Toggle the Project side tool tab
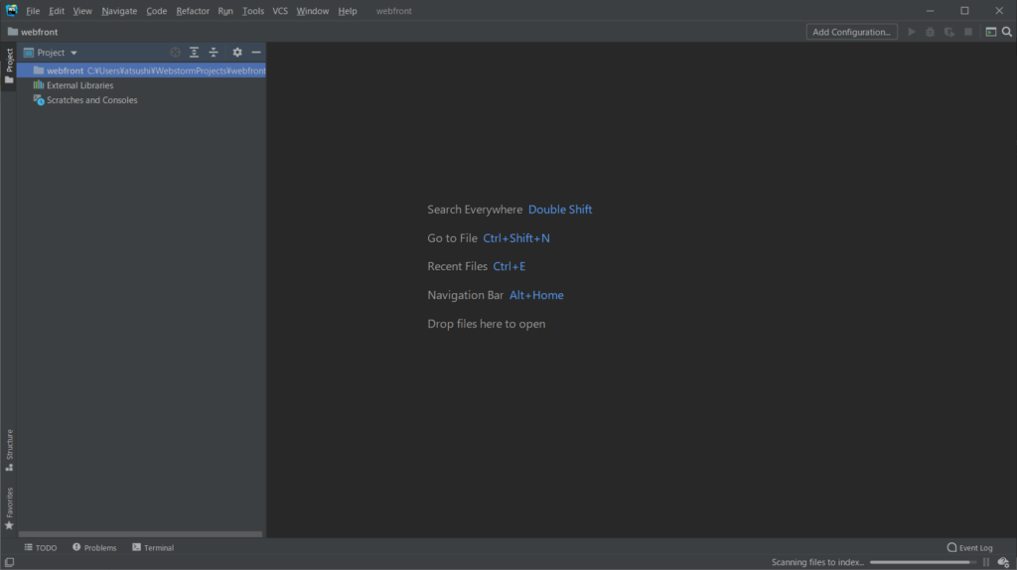Viewport: 1017px width, 570px height. pyautogui.click(x=9, y=67)
